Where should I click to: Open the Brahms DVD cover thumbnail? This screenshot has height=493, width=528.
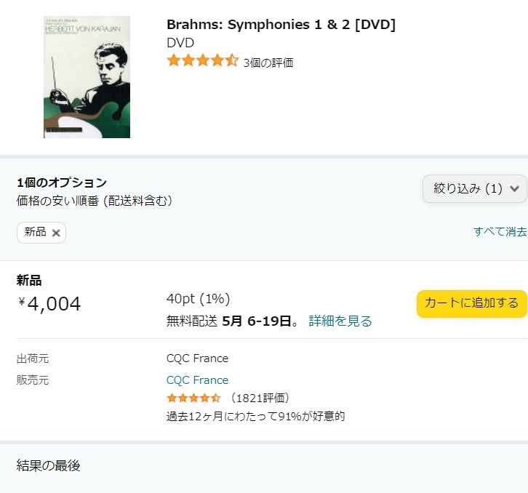[87, 77]
